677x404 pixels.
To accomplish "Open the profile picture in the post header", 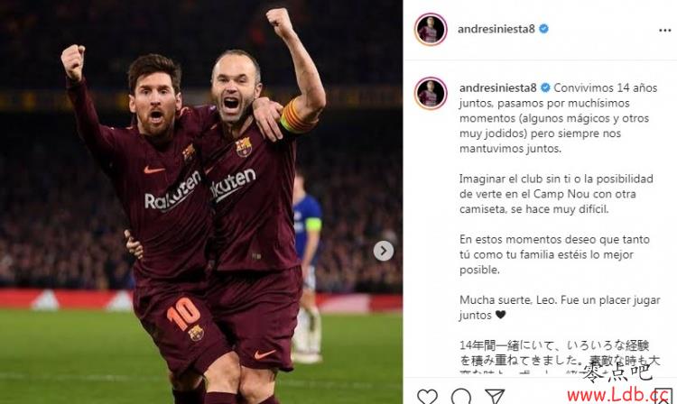I will (431, 30).
